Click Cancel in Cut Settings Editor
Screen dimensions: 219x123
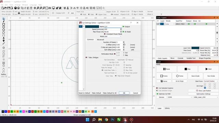point(136,93)
